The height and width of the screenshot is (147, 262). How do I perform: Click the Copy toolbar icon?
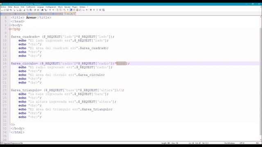tap(27, 10)
